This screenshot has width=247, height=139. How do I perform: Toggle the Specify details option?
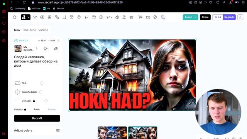coord(41,92)
